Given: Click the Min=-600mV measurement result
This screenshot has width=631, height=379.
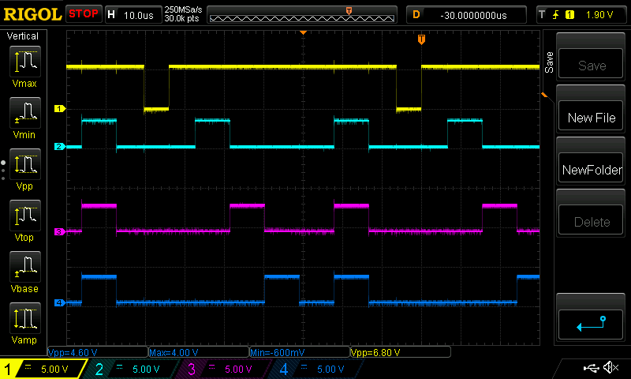Looking at the screenshot, I should pyautogui.click(x=300, y=352).
